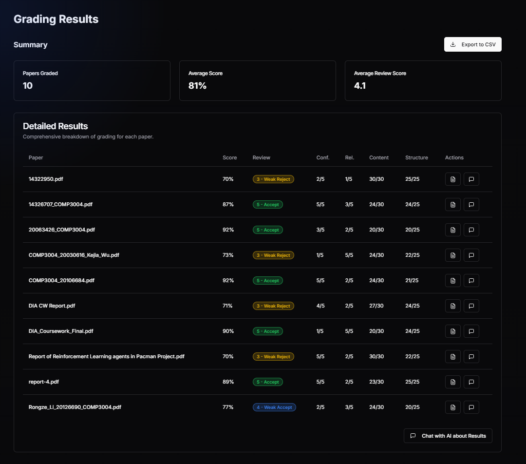View the document icon for 20063426_COMP3004.pdf
Screen dimensions: 526x464
(452, 230)
